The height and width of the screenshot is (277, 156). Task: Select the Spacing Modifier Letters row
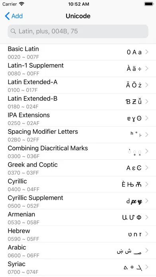[x=78, y=135]
